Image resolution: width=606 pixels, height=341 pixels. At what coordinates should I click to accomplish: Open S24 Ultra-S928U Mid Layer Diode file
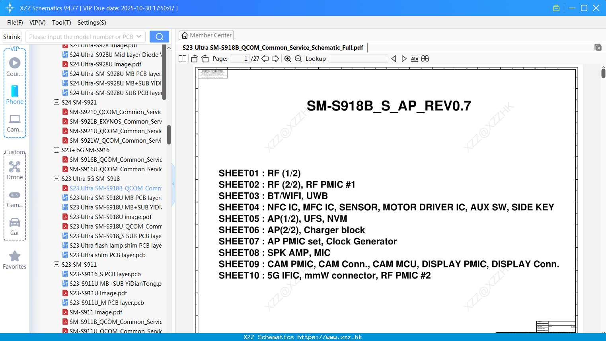[112, 54]
